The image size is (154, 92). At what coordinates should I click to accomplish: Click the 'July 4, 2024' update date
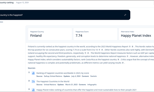76,76
